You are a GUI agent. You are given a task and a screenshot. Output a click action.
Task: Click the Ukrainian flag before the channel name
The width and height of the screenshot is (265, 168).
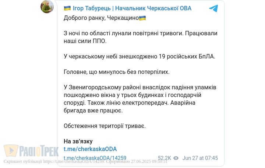[x=67, y=8]
